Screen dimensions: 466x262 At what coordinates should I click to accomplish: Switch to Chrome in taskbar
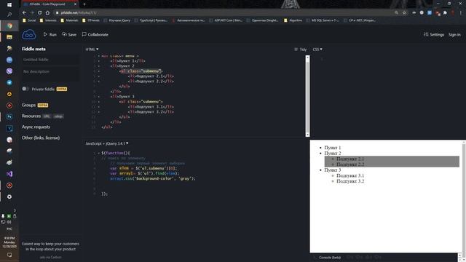9,26
